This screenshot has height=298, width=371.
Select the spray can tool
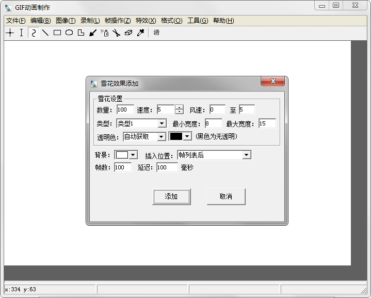tap(105, 33)
